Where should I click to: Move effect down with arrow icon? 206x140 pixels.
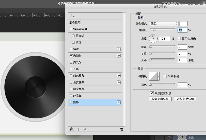coord(85,129)
